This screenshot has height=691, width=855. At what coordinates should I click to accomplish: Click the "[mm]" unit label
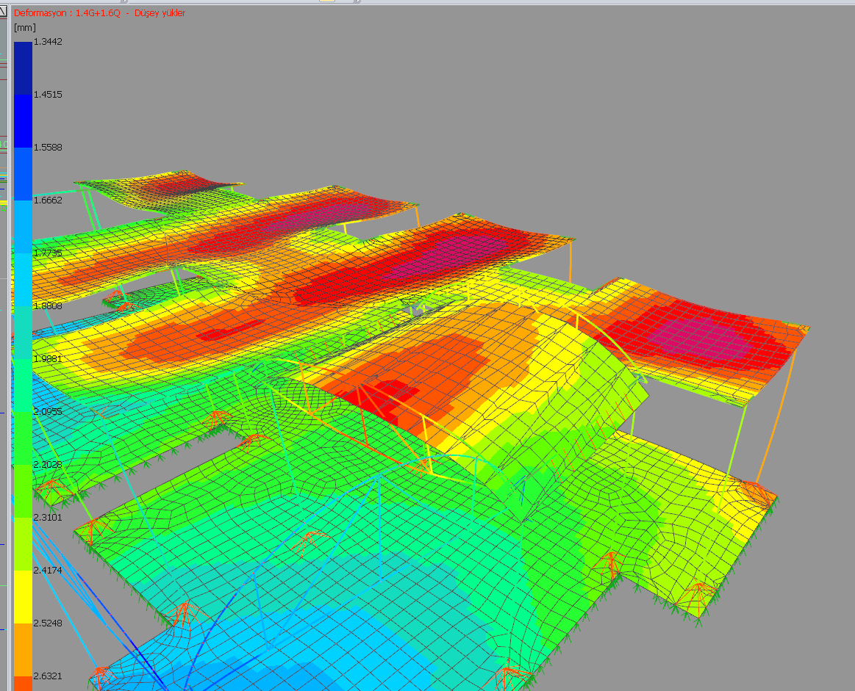(24, 27)
